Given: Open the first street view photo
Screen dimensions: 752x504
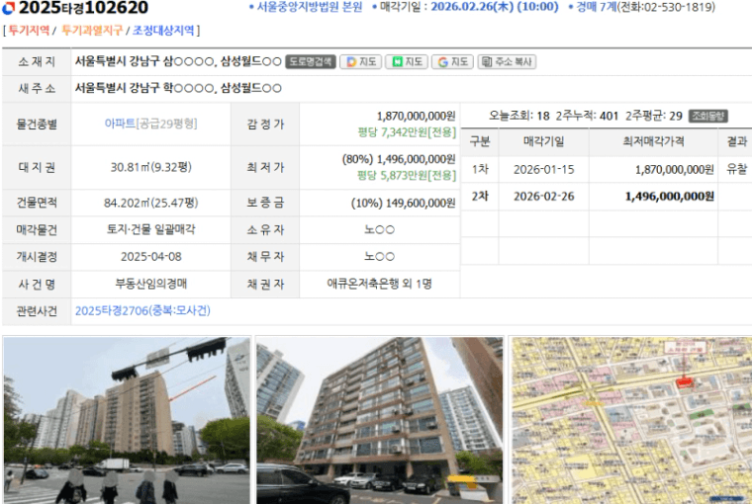Looking at the screenshot, I should point(127,420).
